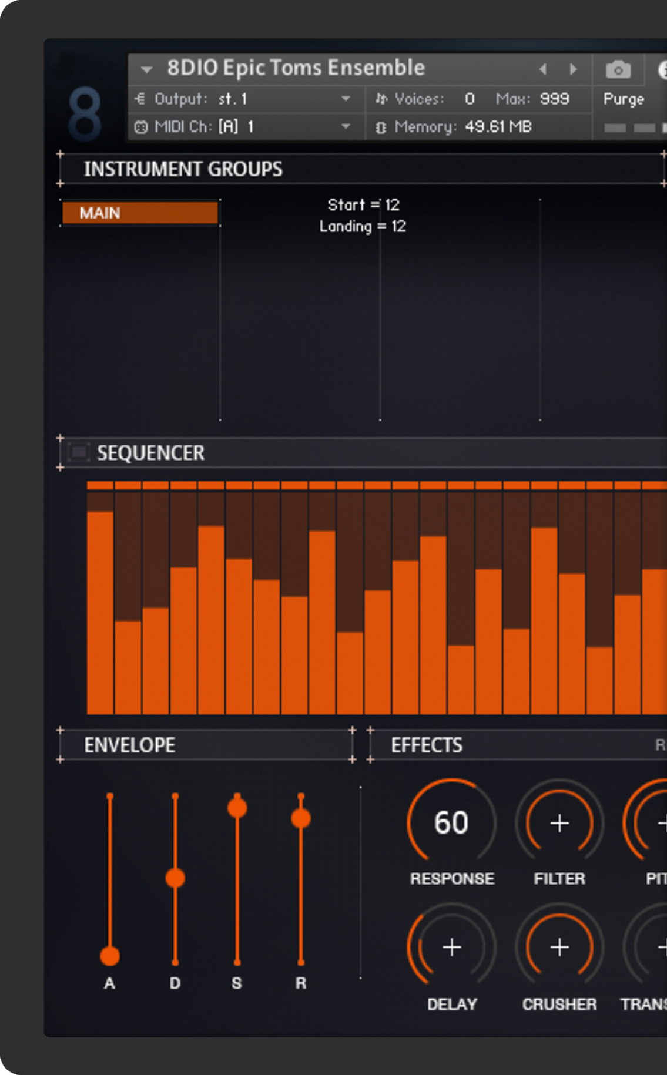Click the icon beside the Output label
This screenshot has width=667, height=1075.
tap(140, 99)
